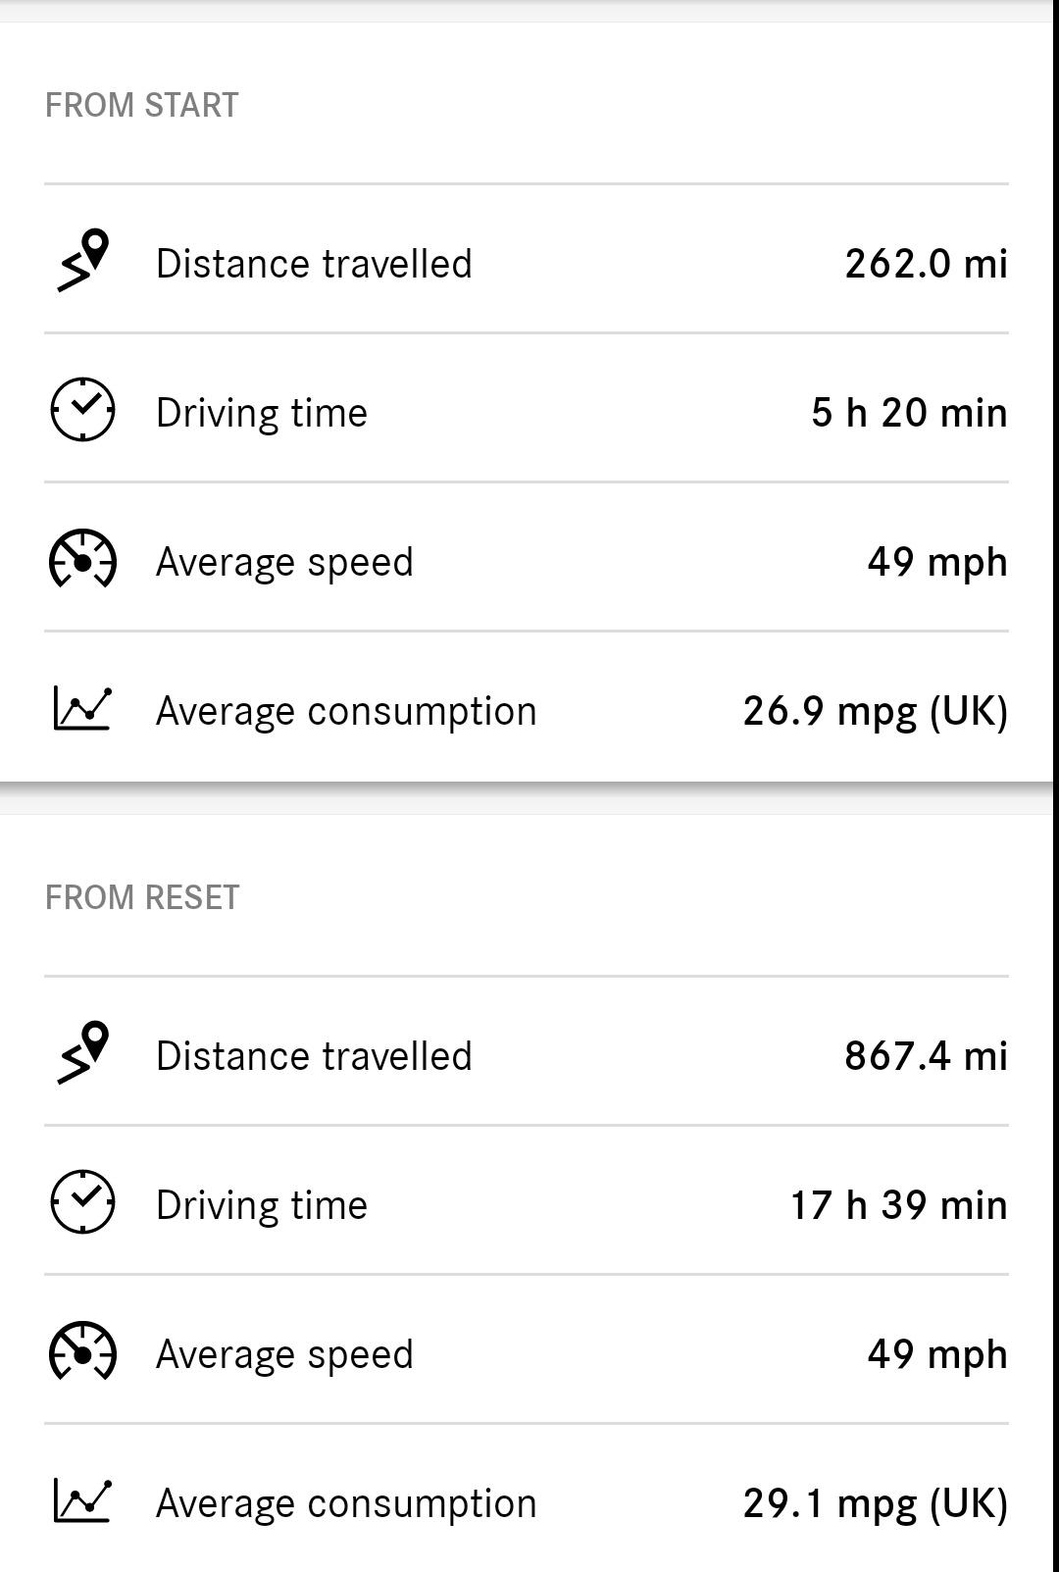Tap the speedometer icon under From Reset

tap(82, 1351)
